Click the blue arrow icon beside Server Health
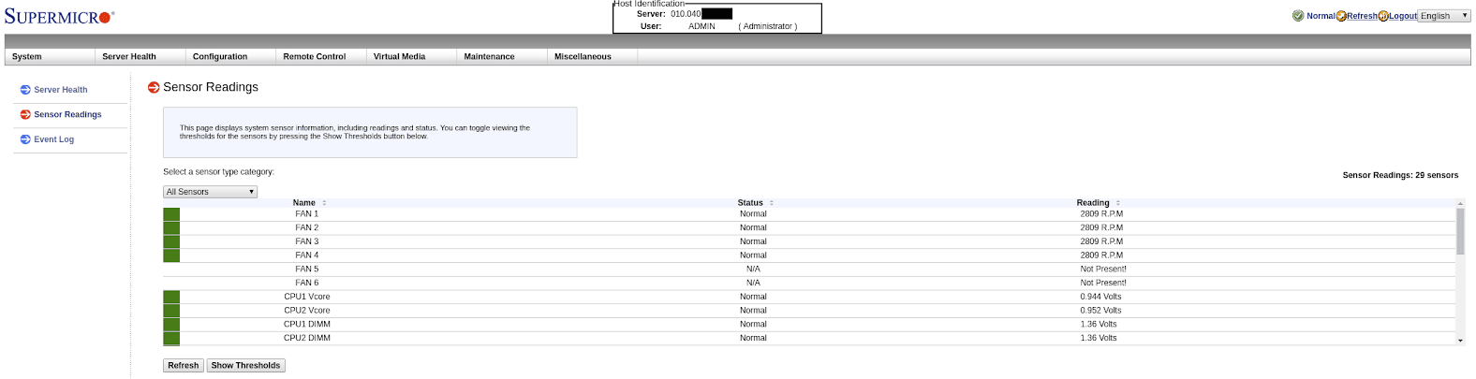The height and width of the screenshot is (379, 1476). 25,90
